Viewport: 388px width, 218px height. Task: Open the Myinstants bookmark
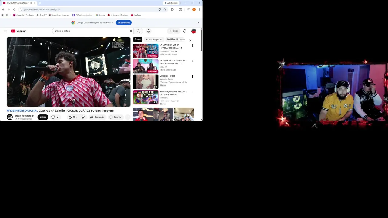pos(118,15)
